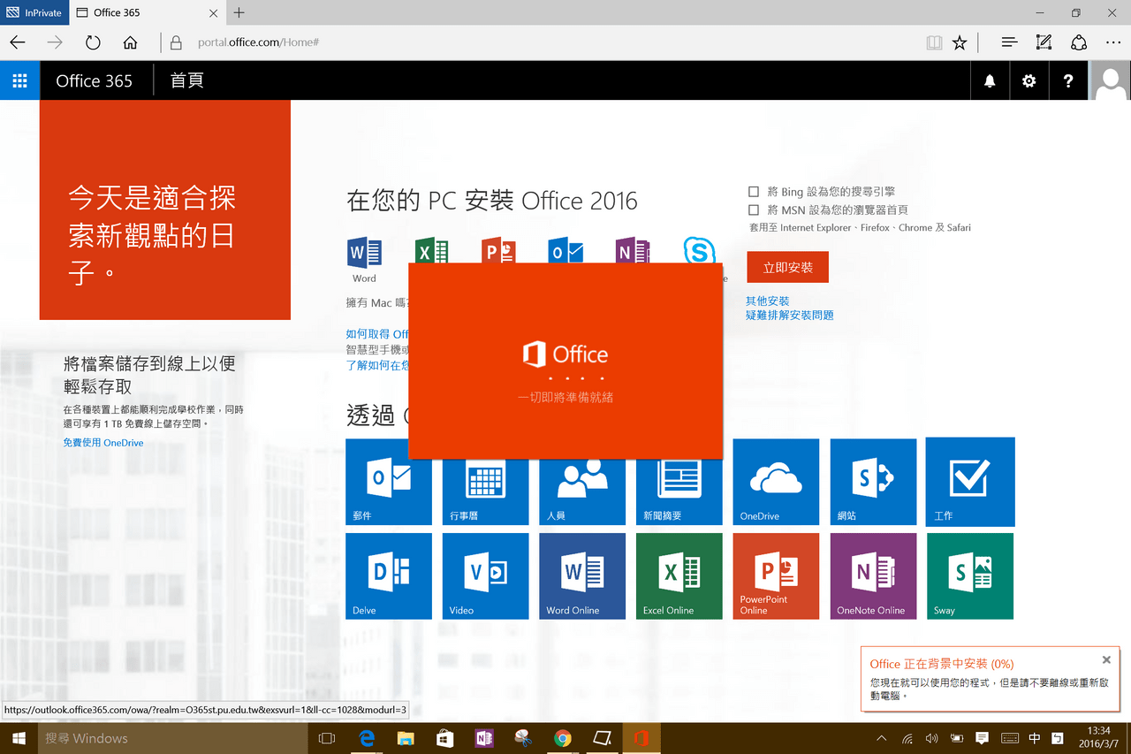Launch the OneDrive tile

coord(777,482)
